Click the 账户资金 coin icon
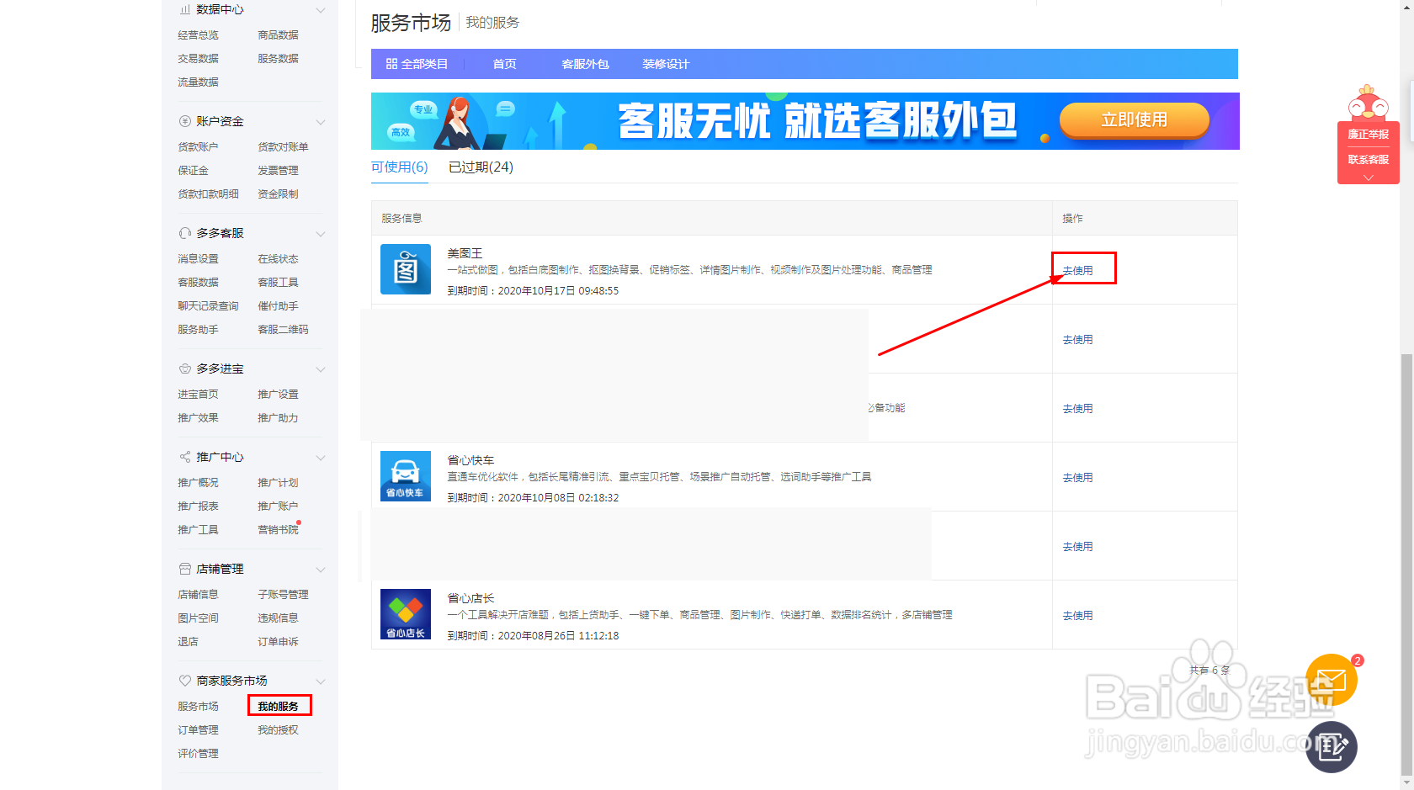The width and height of the screenshot is (1414, 790). pyautogui.click(x=185, y=121)
